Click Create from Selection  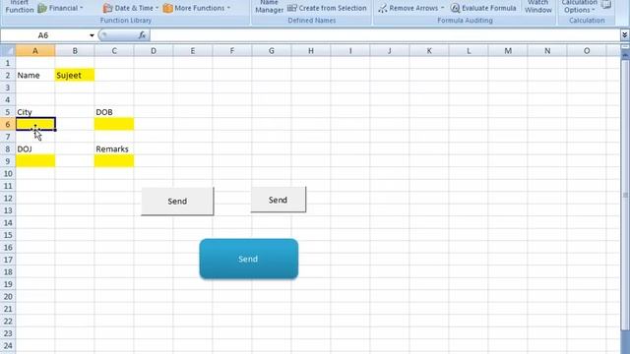point(327,8)
